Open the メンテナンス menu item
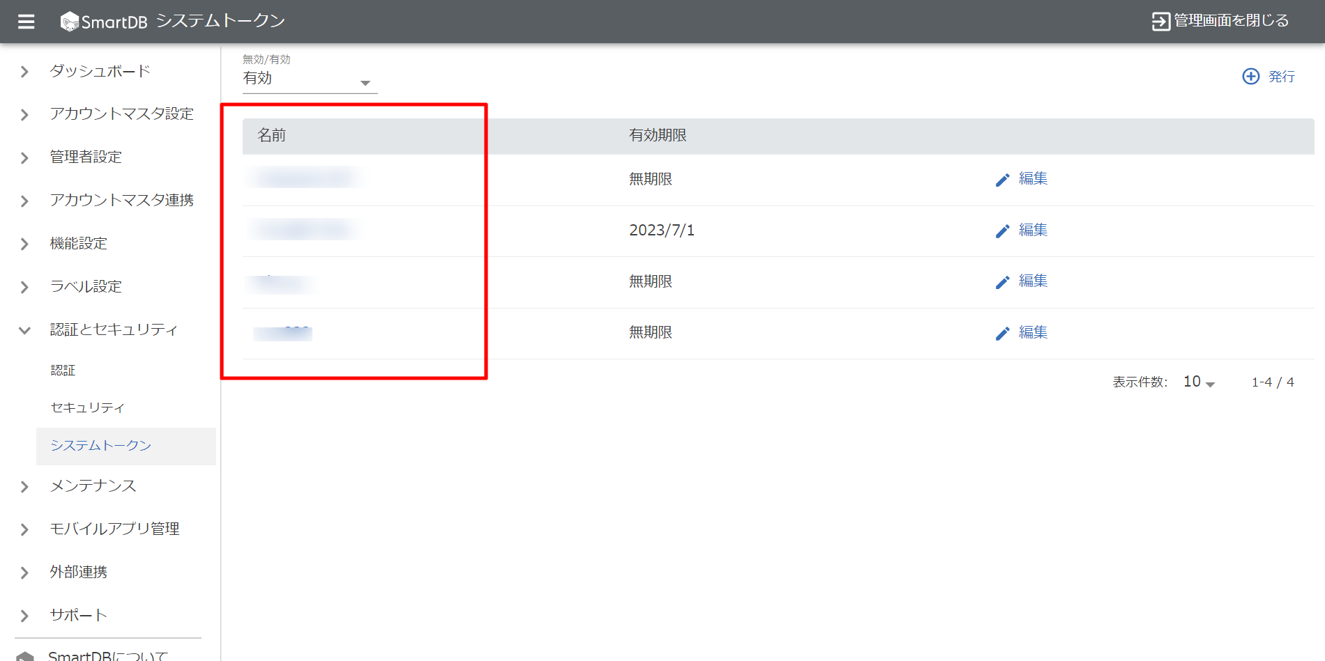The width and height of the screenshot is (1325, 661). point(93,485)
